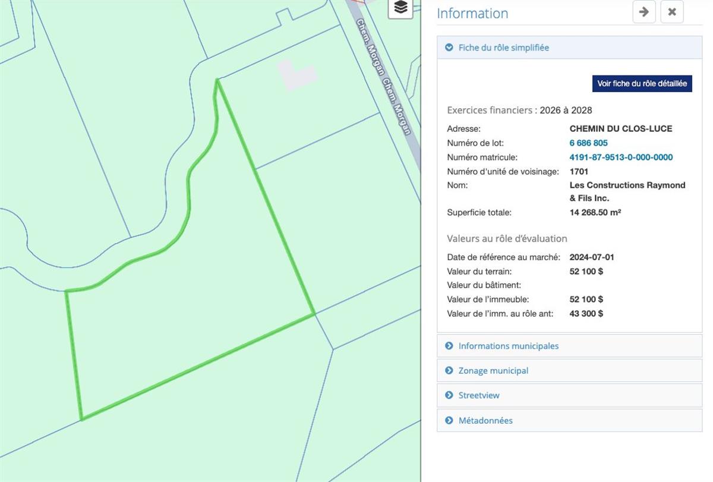This screenshot has height=482, width=713.
Task: Open matricule 4191-87-9513-0-000-0000 link
Action: (621, 157)
